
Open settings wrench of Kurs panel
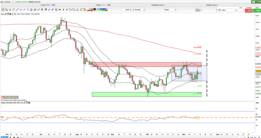(6, 14)
